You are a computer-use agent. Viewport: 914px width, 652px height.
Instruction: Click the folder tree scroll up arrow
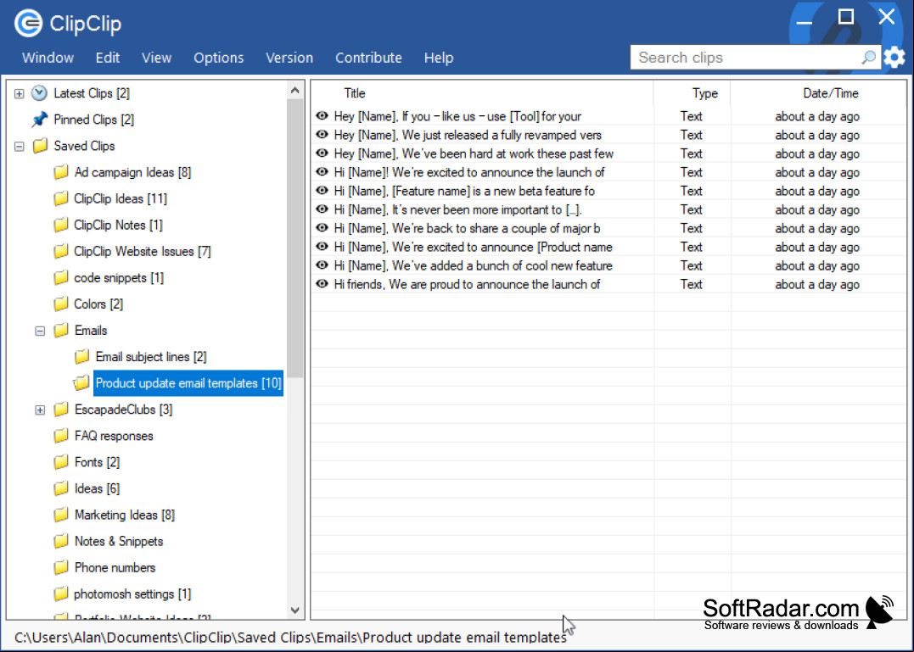295,90
